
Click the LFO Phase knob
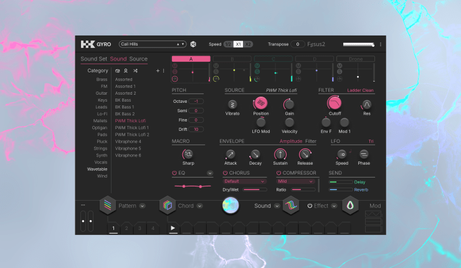click(x=364, y=154)
